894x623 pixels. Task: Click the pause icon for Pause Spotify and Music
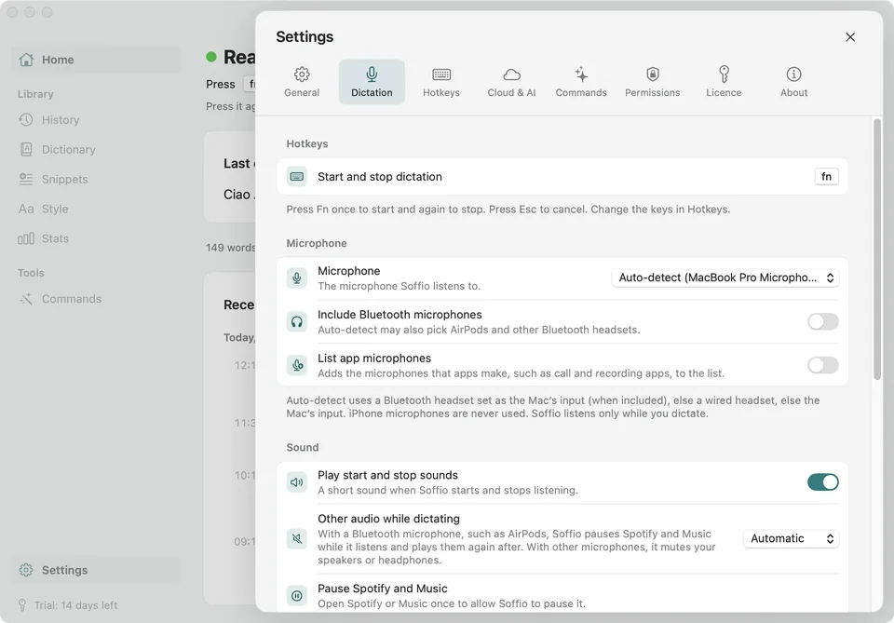coord(296,596)
